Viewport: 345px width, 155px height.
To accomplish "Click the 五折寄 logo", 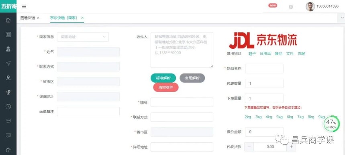I will 8,6.
